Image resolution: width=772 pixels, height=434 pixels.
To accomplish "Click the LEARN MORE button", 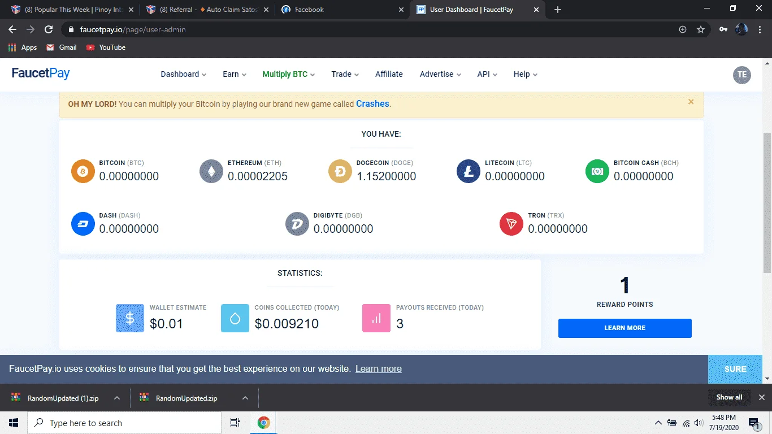I will [x=625, y=328].
